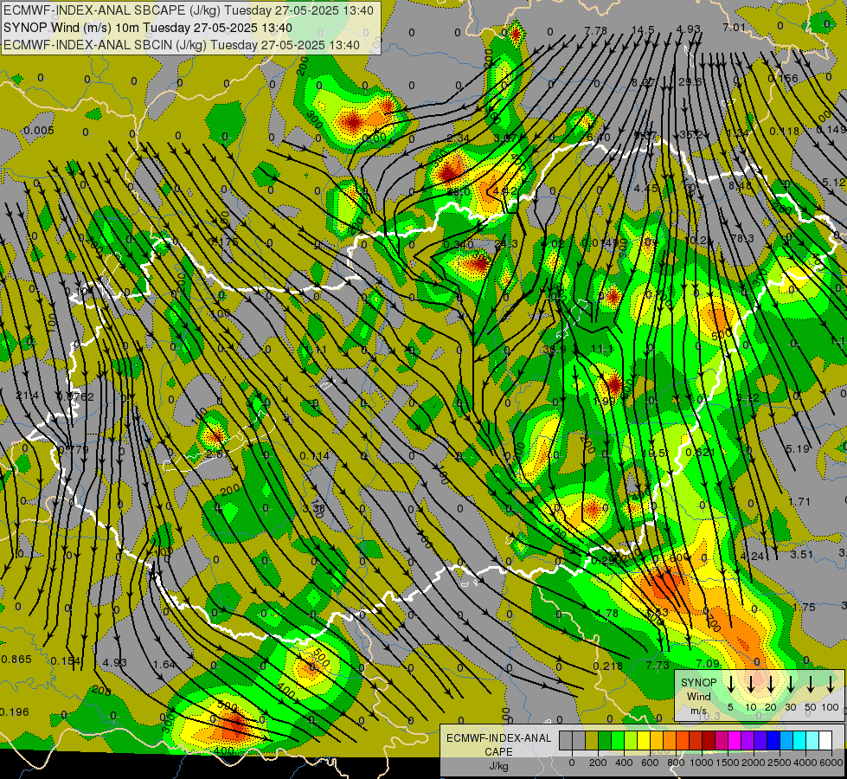Screen dimensions: 847x779
Task: Click the 0.340 value on the map
Action: point(458,245)
